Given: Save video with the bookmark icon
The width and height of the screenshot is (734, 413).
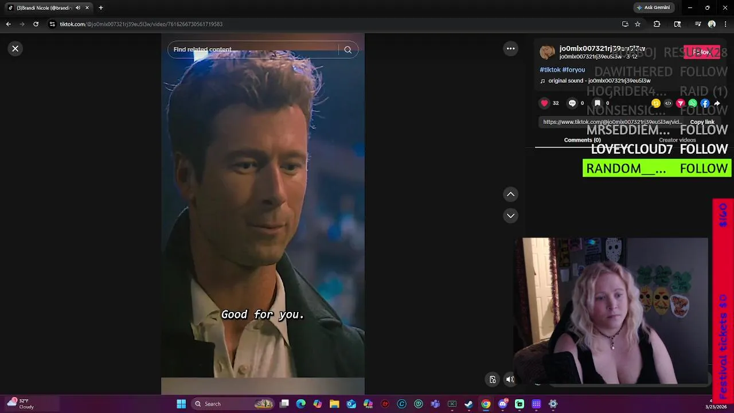Looking at the screenshot, I should pyautogui.click(x=597, y=103).
